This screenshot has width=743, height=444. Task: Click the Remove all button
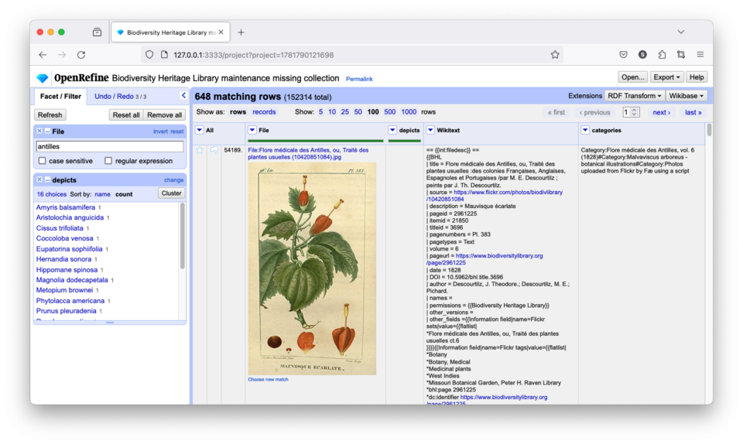[x=164, y=115]
